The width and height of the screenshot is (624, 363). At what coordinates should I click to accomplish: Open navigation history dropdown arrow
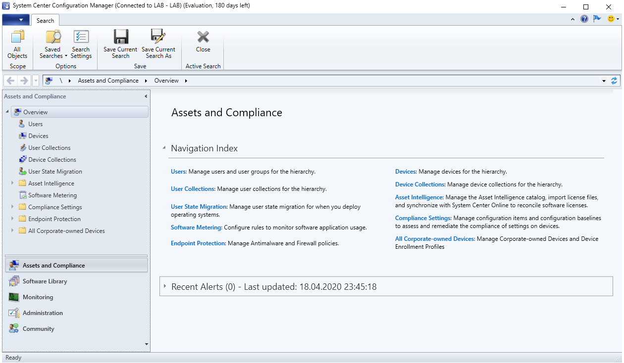coord(36,81)
